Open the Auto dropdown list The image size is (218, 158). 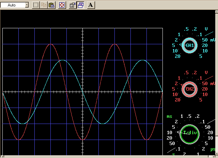pos(27,5)
